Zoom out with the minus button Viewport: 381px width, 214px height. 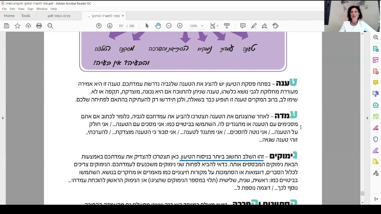[169, 26]
